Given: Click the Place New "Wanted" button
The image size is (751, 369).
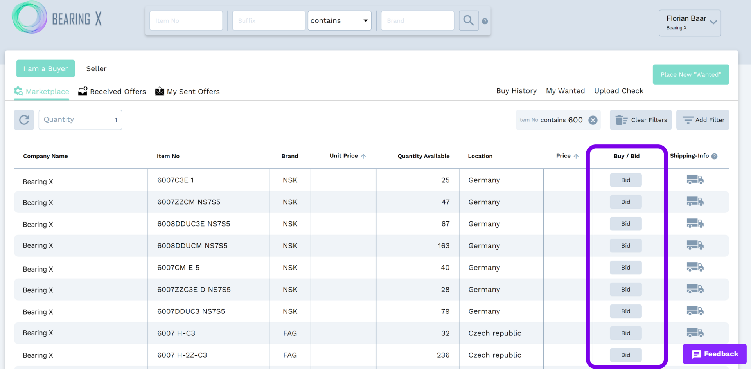Looking at the screenshot, I should coord(690,74).
